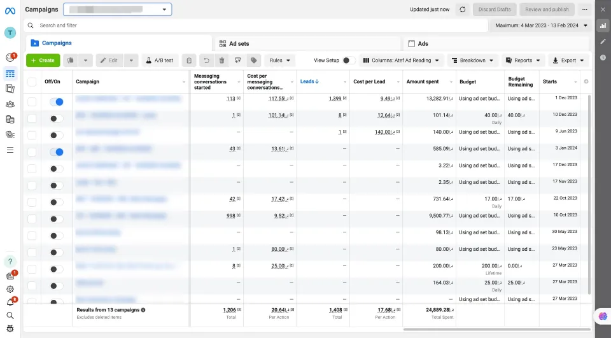611x338 pixels.
Task: Turn off the first campaign's On switch
Action: point(57,102)
